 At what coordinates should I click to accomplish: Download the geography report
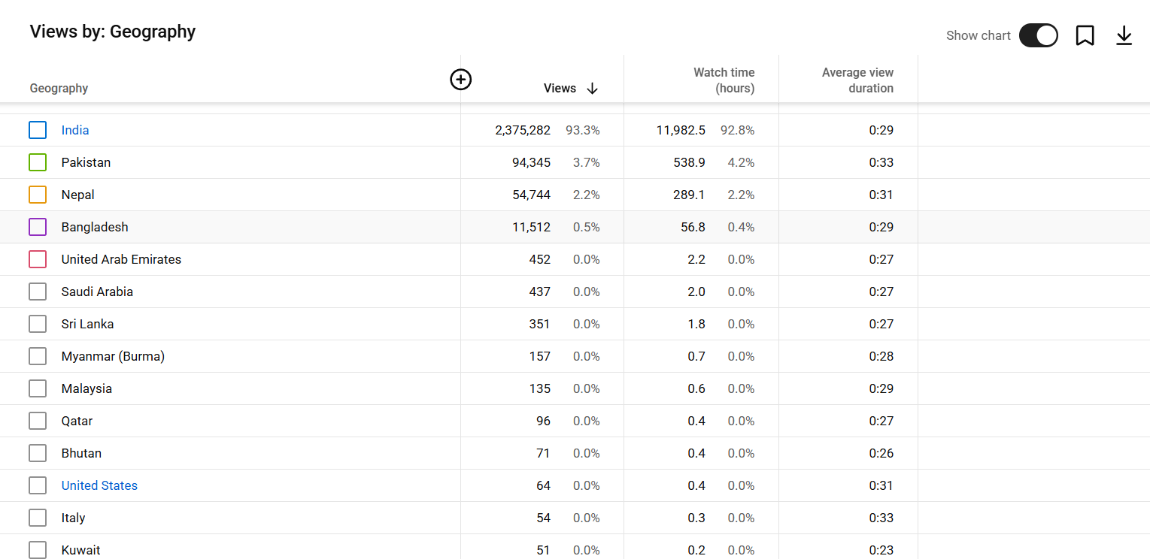pos(1124,35)
